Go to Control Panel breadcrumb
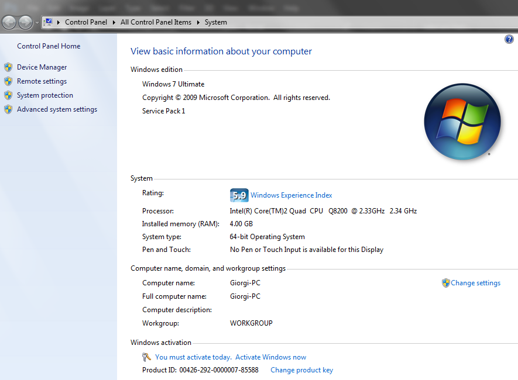The width and height of the screenshot is (518, 380). tap(86, 22)
